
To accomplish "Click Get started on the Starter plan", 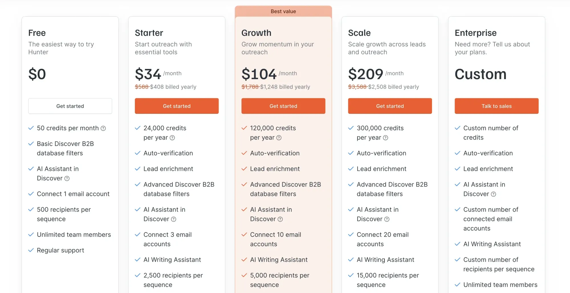I will (177, 106).
